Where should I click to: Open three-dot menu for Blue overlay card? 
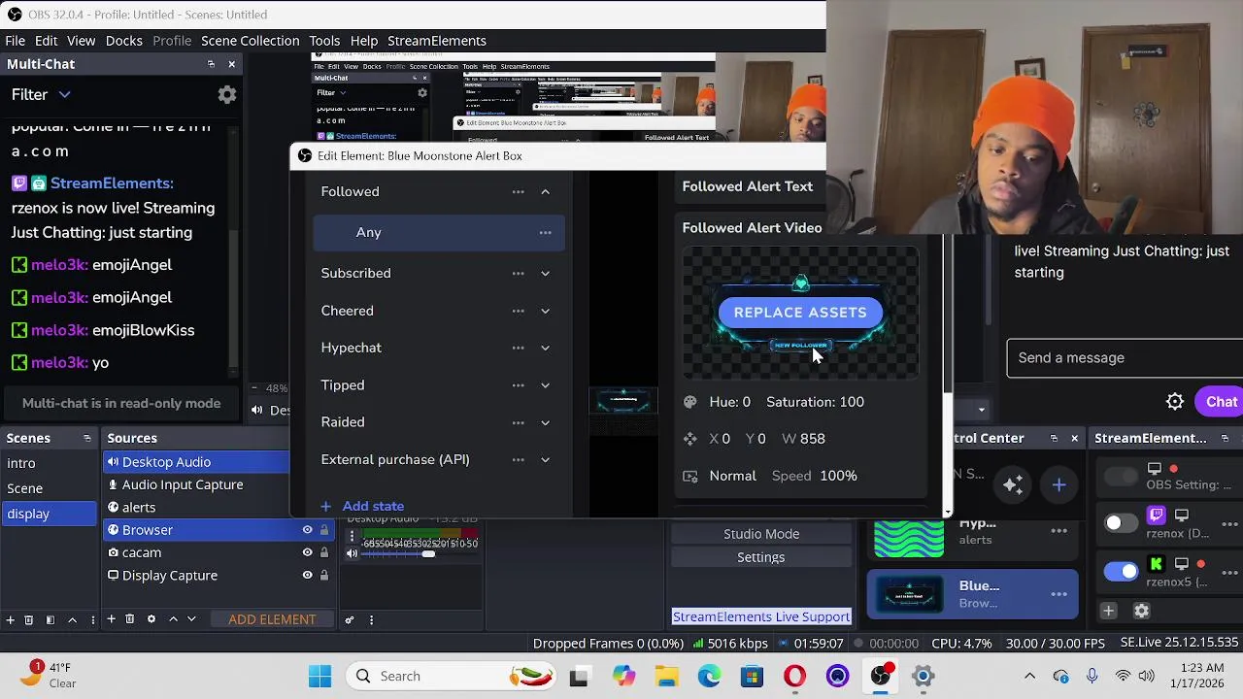tap(1059, 594)
